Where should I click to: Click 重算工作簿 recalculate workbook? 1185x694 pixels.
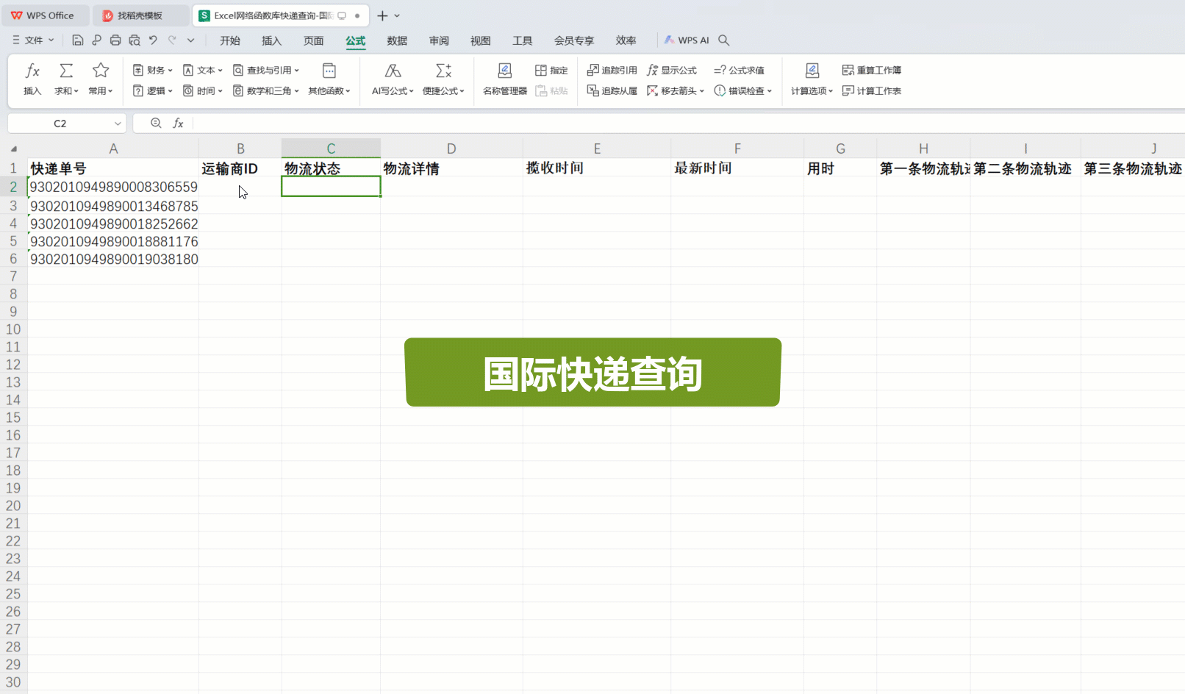(x=872, y=71)
